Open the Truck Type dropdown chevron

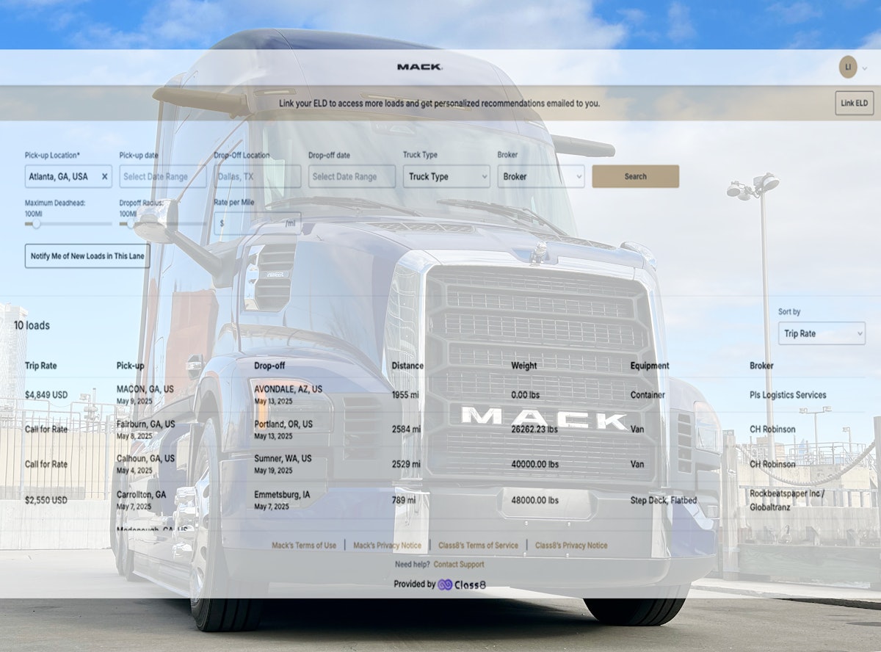point(486,176)
